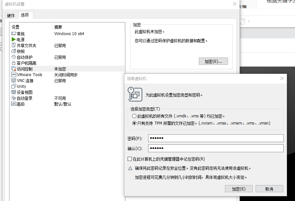The height and width of the screenshot is (201, 295).
Task: Click the 自动保护 clock icon
Action: (14, 57)
